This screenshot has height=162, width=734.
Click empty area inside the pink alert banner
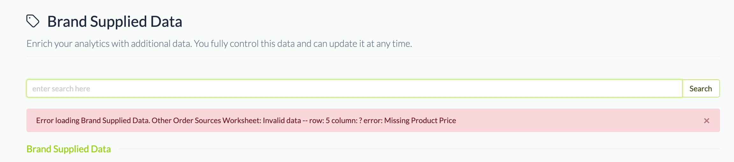[x=573, y=121]
